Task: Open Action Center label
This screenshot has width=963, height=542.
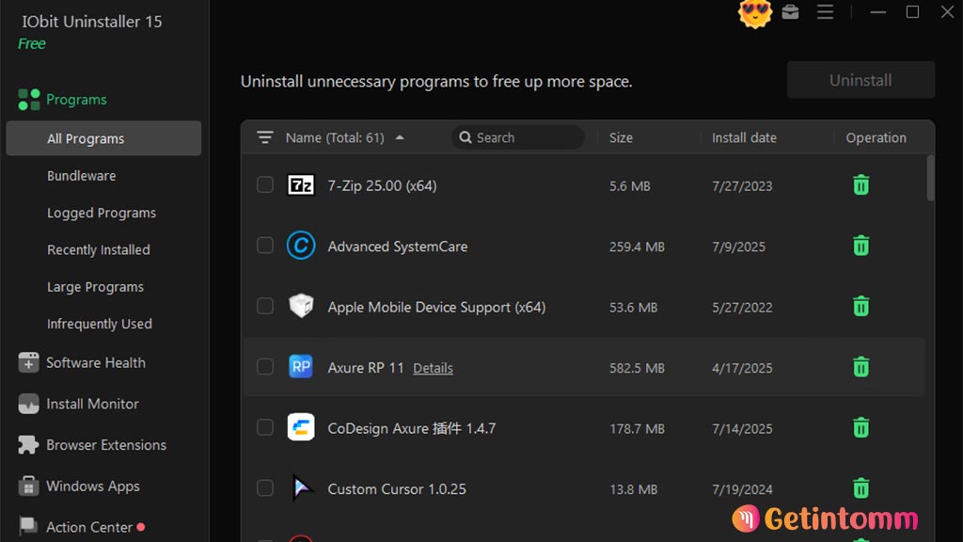Action: (89, 527)
